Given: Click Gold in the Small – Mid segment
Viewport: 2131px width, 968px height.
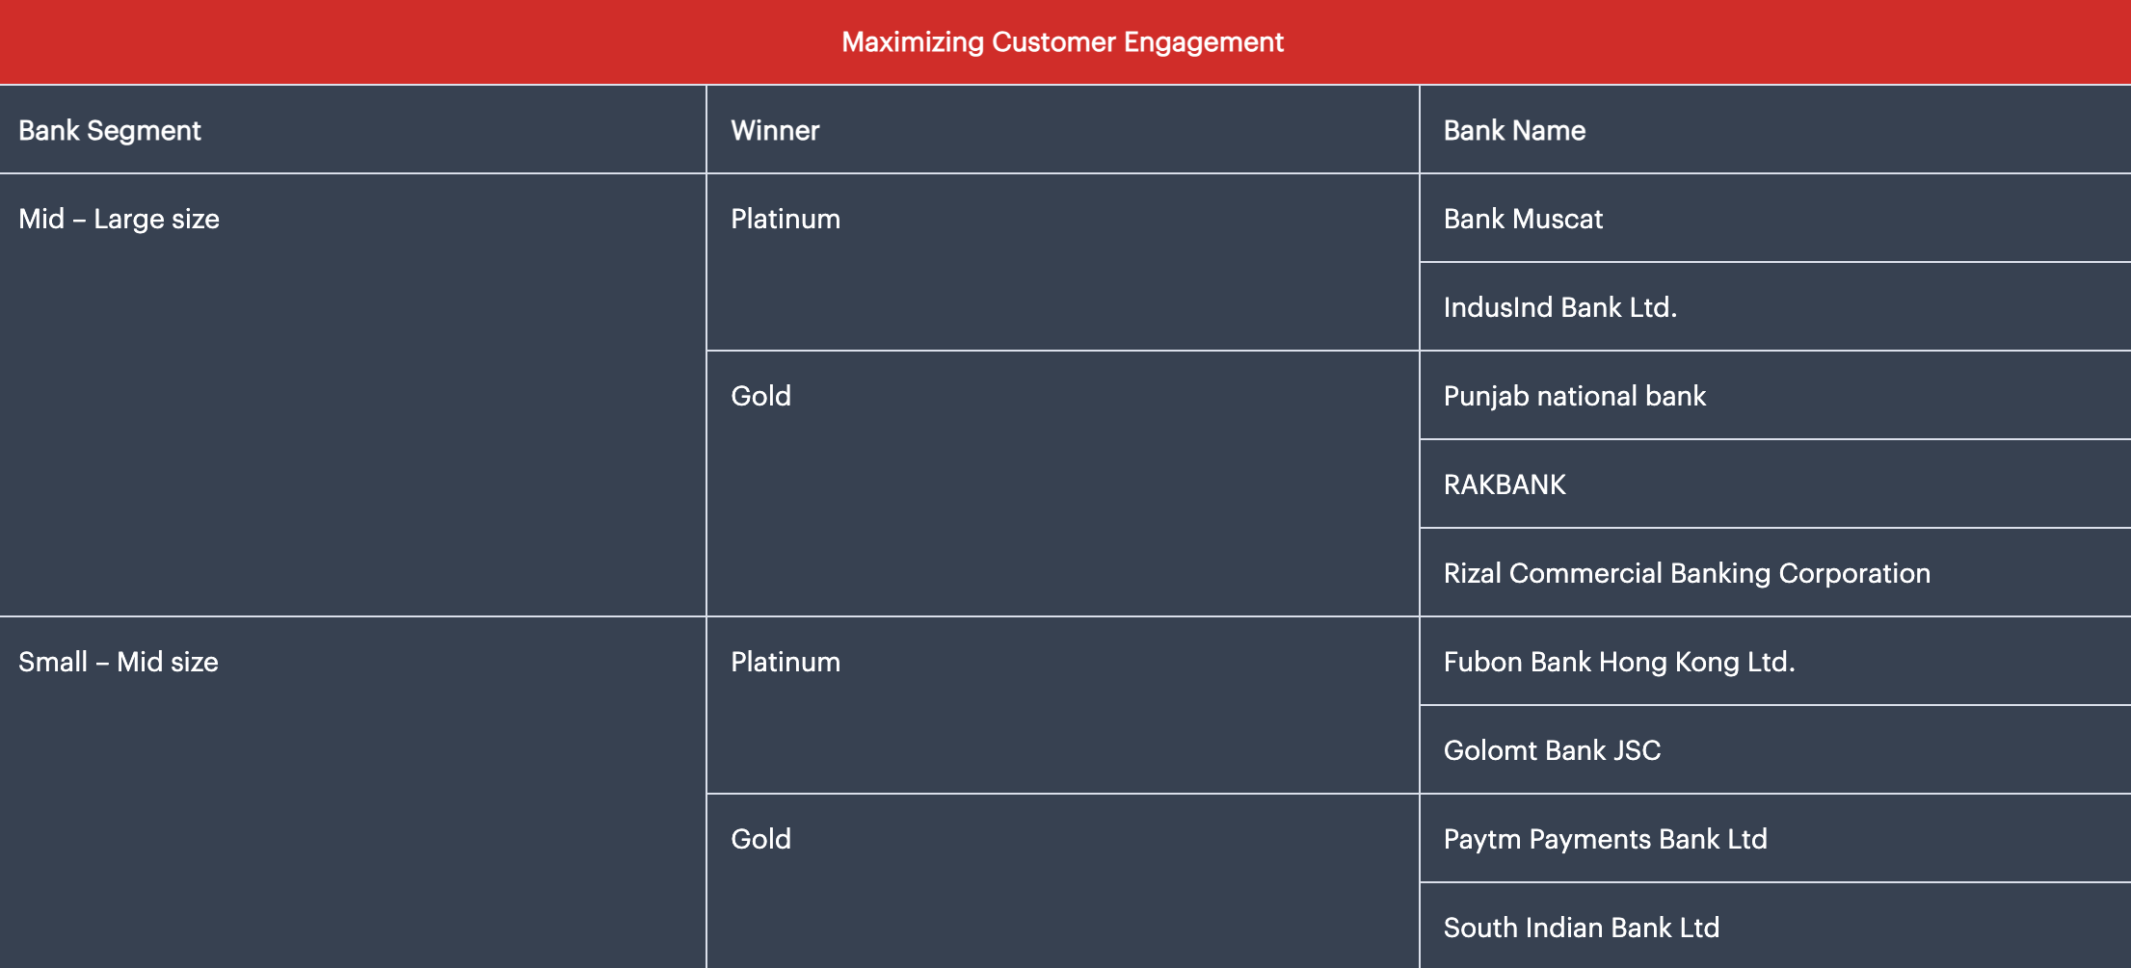Looking at the screenshot, I should click(760, 839).
